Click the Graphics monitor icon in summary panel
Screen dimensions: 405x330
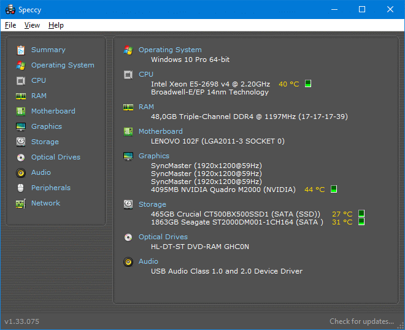128,156
